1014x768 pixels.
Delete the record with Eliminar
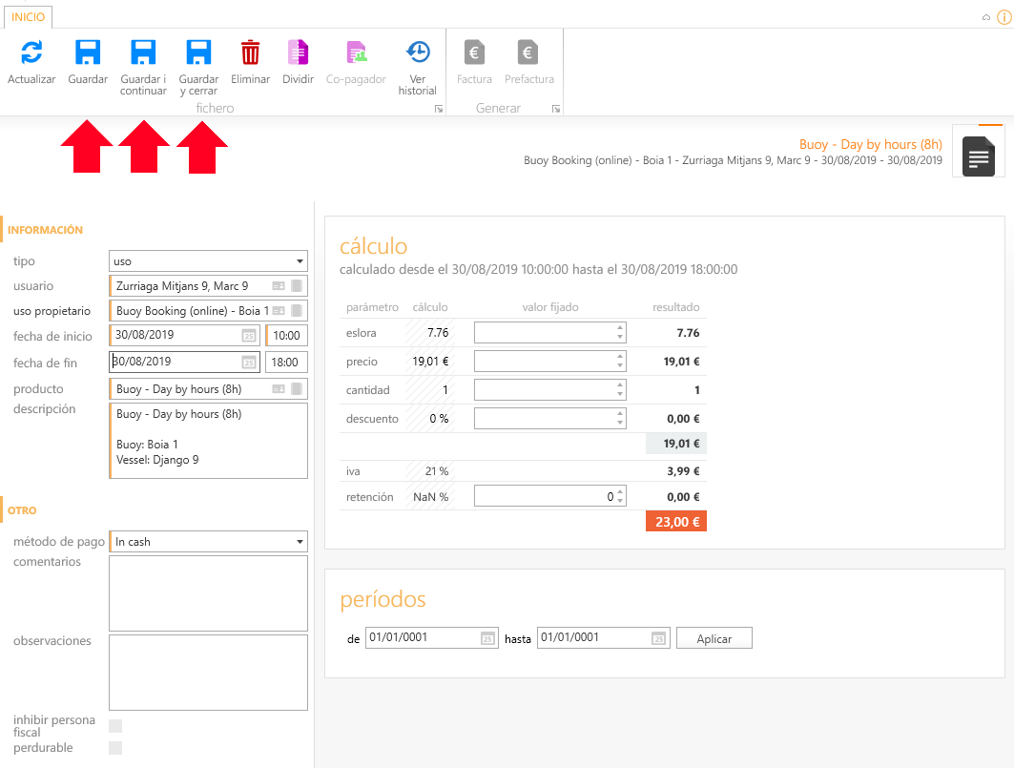(250, 52)
